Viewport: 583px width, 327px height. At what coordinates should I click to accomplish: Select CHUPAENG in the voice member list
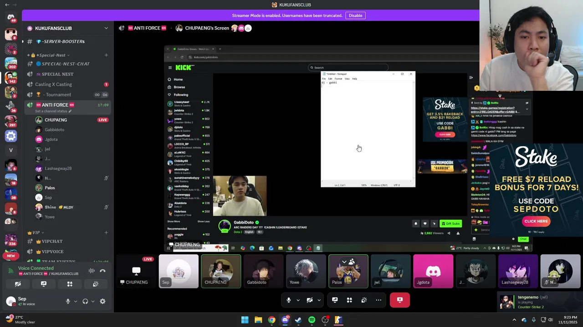(x=72, y=120)
